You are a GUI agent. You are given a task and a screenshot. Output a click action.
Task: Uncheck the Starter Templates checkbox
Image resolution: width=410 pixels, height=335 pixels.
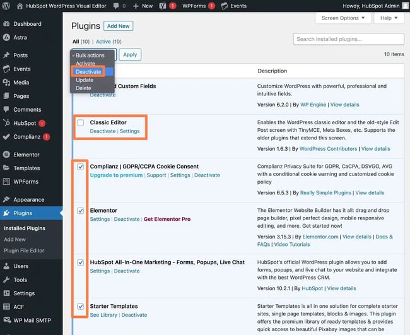tap(81, 306)
